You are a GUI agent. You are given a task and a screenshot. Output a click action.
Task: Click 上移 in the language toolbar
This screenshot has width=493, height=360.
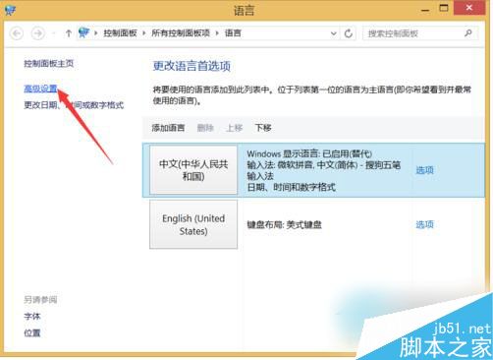[x=235, y=128]
